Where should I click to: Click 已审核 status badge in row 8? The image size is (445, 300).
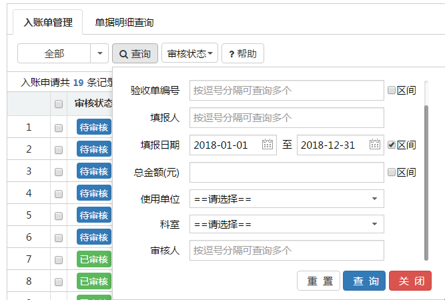(94, 281)
